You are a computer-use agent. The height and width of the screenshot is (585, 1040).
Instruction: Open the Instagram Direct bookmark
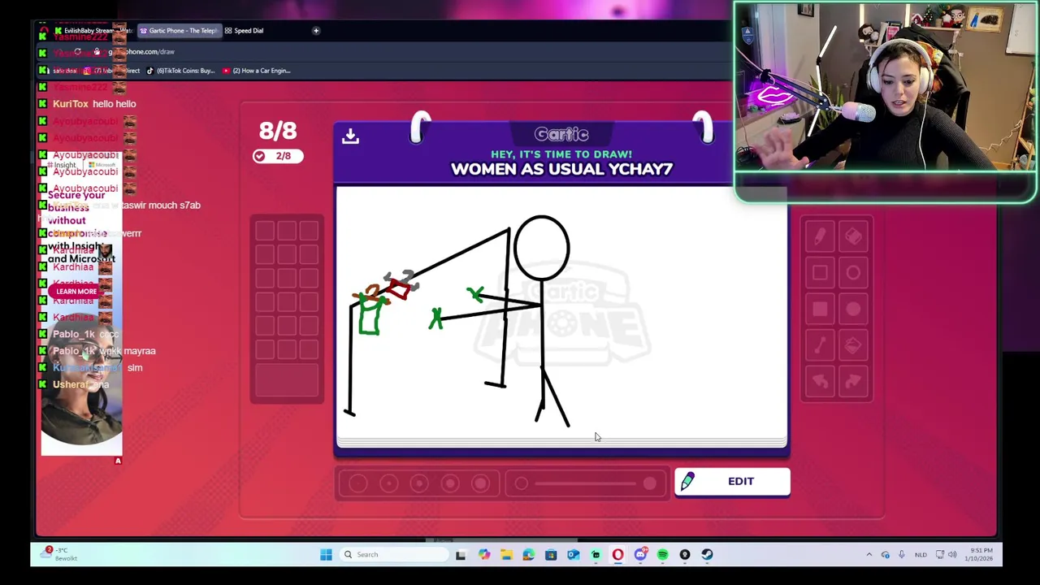pos(111,71)
